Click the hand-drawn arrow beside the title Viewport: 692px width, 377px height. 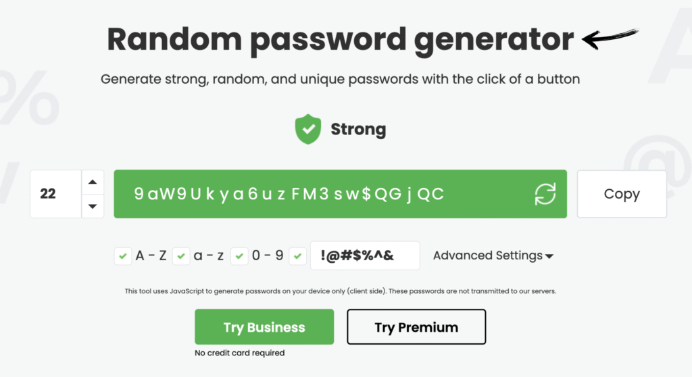(x=610, y=38)
